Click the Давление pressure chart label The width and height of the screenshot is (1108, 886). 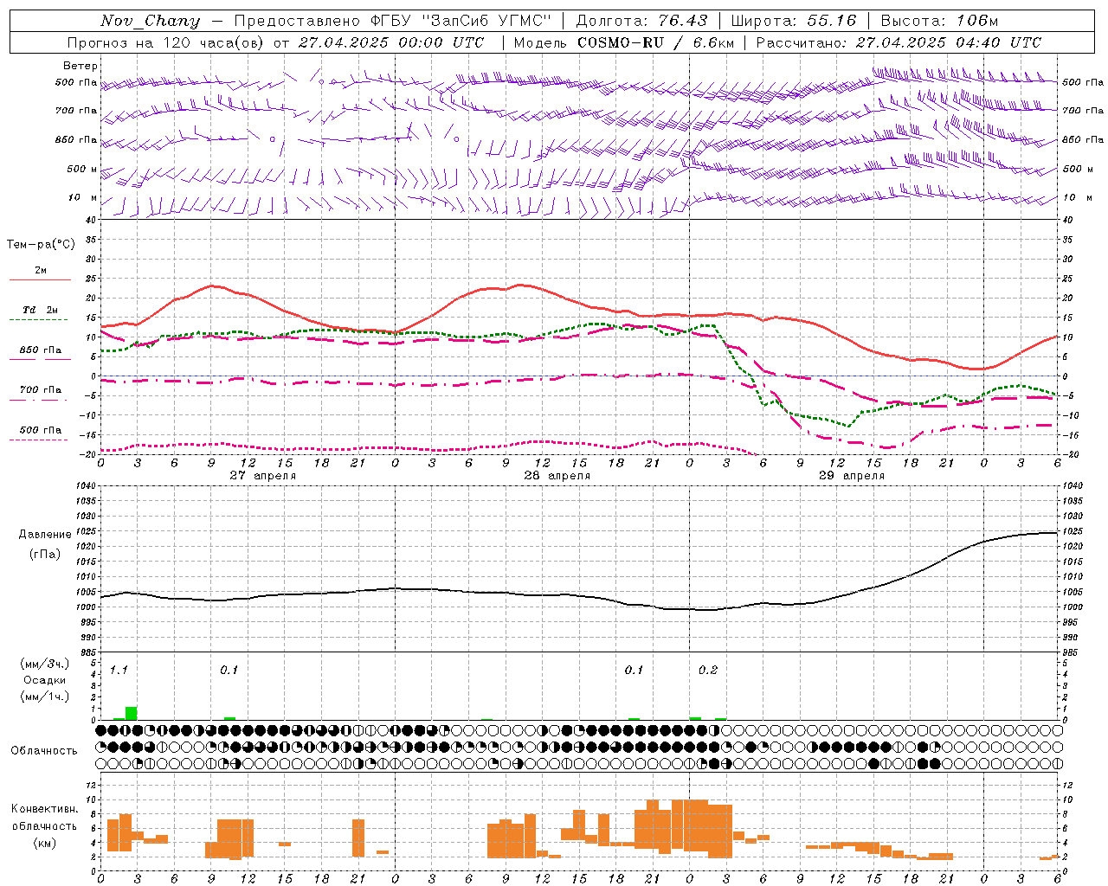click(x=44, y=535)
